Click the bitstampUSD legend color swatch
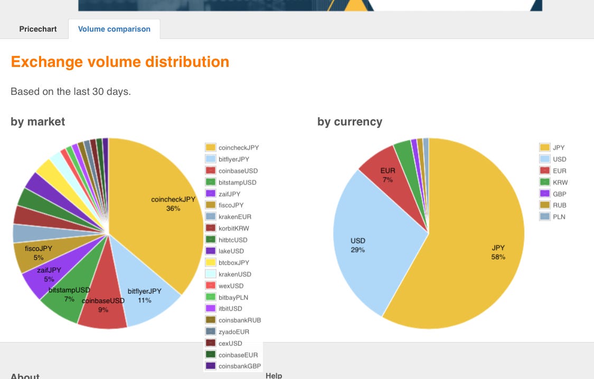 pyautogui.click(x=210, y=182)
